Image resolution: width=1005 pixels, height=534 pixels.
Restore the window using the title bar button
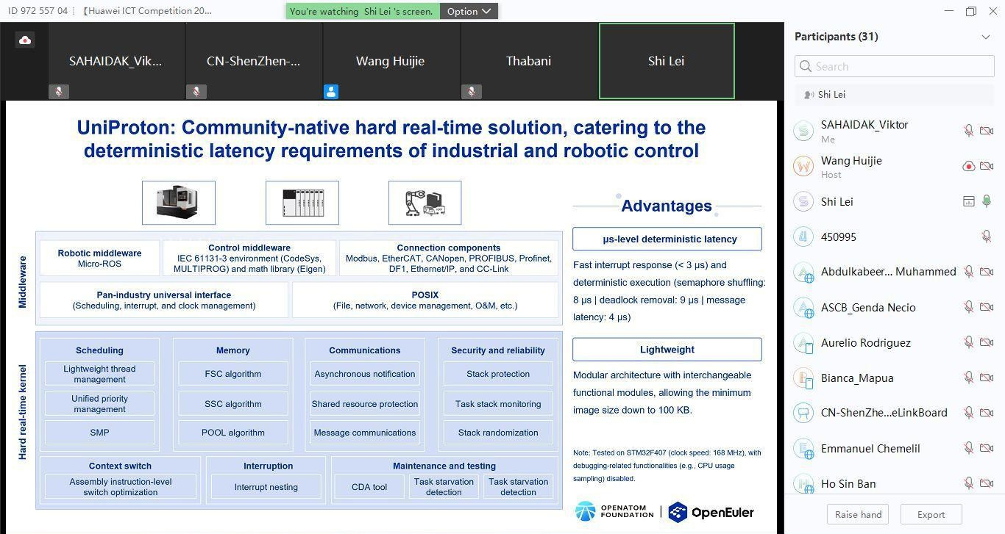click(970, 11)
